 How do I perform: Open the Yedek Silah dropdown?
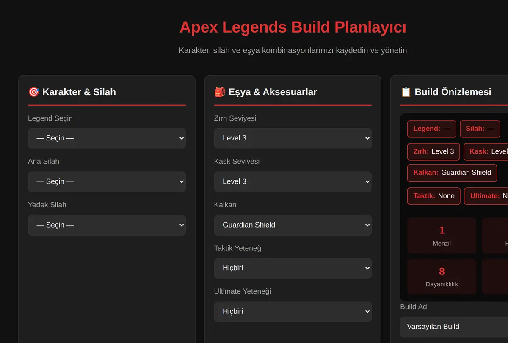[x=107, y=225]
